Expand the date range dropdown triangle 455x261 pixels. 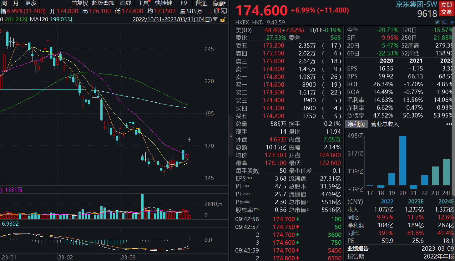[x=215, y=19]
